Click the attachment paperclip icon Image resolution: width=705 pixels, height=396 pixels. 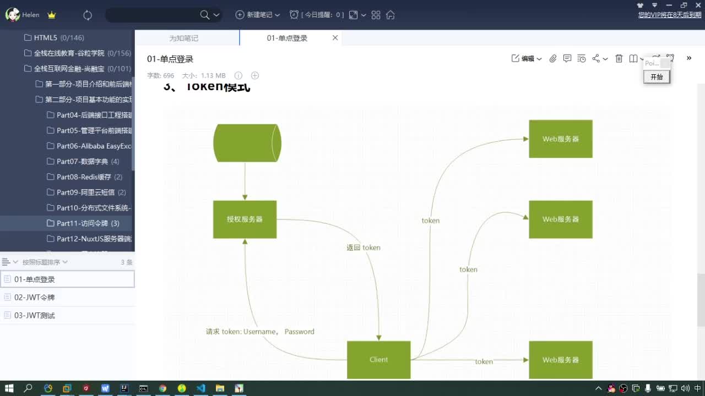click(x=553, y=58)
